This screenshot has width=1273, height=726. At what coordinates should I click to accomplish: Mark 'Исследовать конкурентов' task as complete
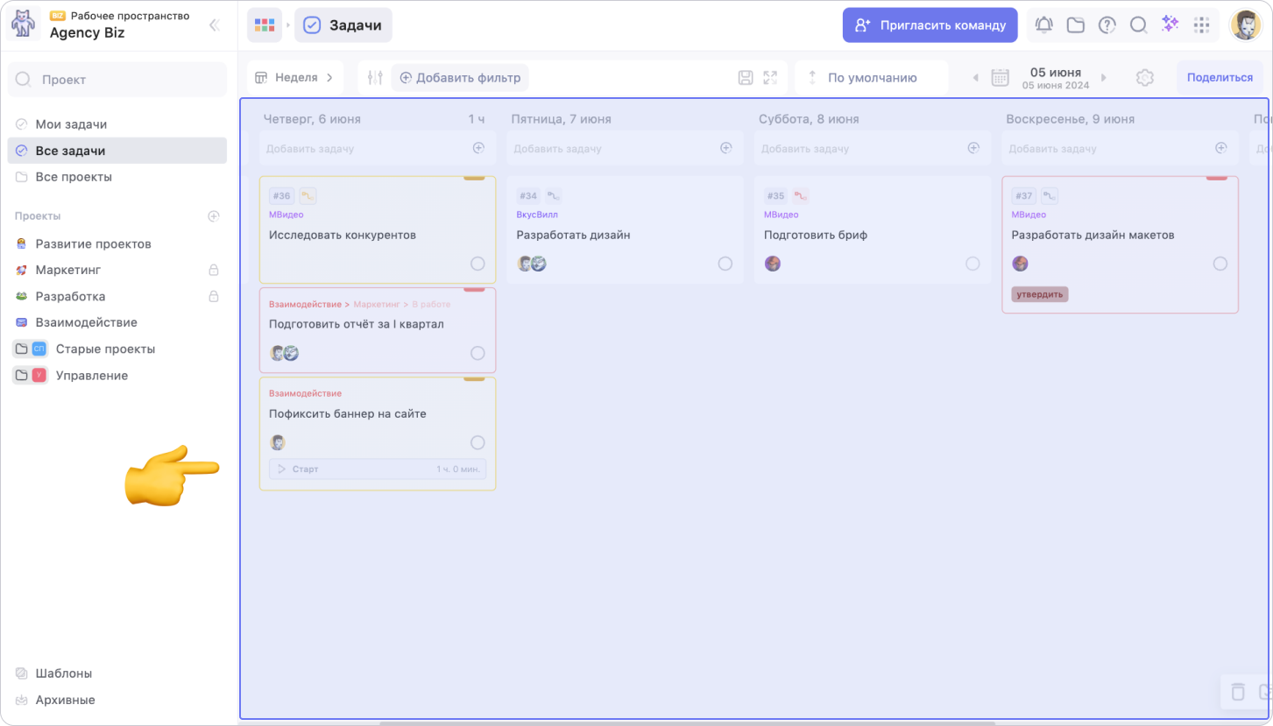(477, 264)
